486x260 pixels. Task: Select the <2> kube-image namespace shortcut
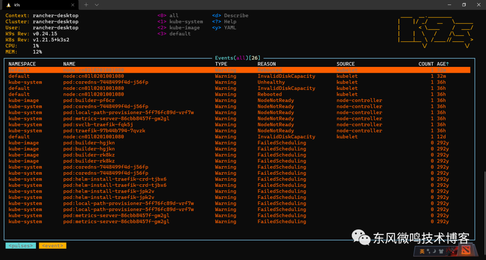179,27
